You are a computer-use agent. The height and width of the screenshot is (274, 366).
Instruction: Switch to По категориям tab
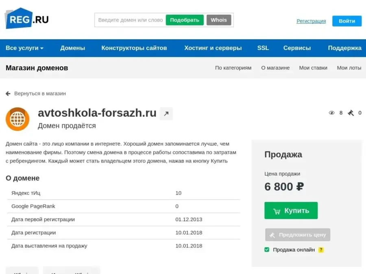[x=233, y=68]
